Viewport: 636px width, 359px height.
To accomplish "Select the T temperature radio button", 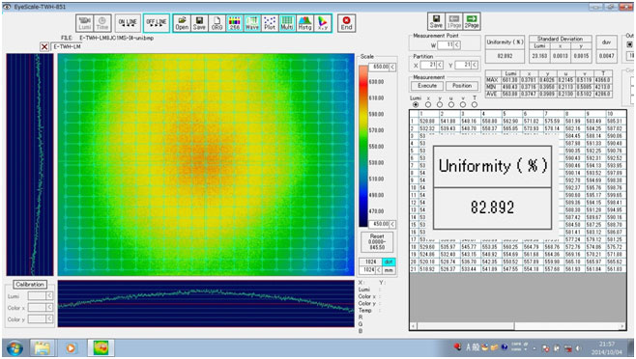I will 475,104.
